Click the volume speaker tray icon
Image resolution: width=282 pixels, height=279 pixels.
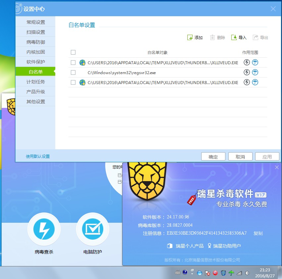(247, 273)
